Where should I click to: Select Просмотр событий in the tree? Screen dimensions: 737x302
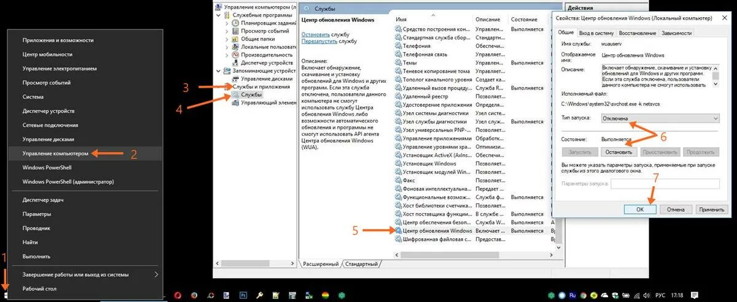click(x=260, y=31)
